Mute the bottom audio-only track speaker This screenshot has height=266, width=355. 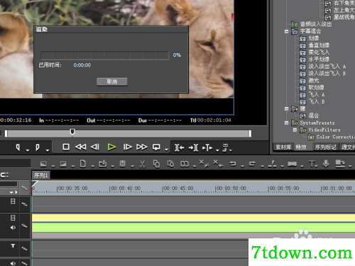(x=13, y=263)
